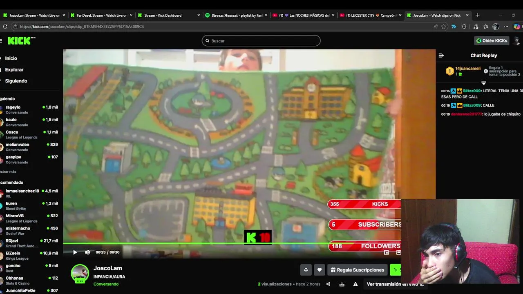The image size is (523, 294).
Task: Open Copilot icon in browser toolbar
Action: point(517,27)
